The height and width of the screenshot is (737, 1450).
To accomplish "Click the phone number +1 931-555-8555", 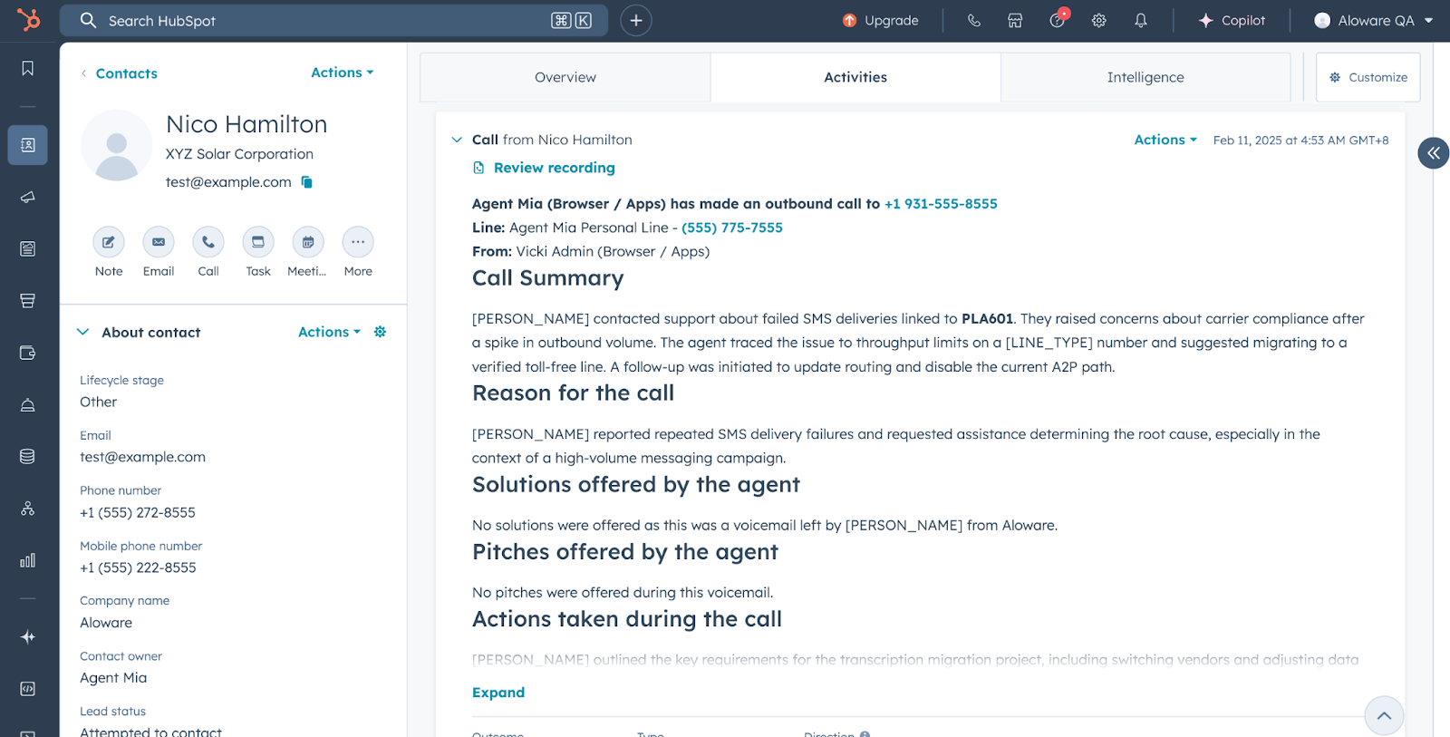I will pos(941,204).
